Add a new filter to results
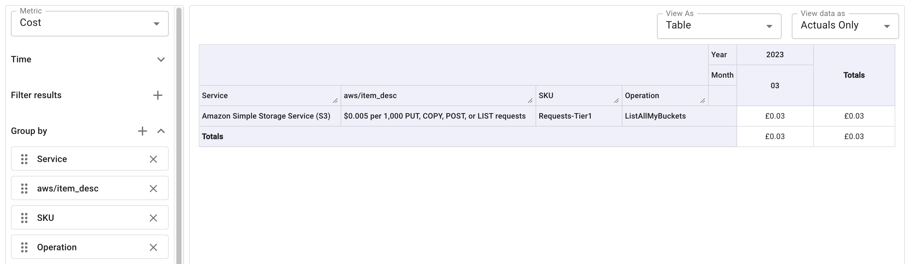The height and width of the screenshot is (264, 910). click(x=158, y=95)
